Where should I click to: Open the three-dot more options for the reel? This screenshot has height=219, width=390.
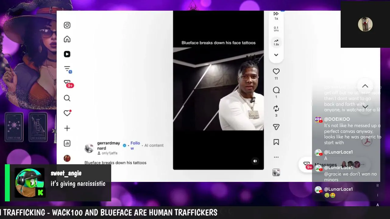click(276, 157)
